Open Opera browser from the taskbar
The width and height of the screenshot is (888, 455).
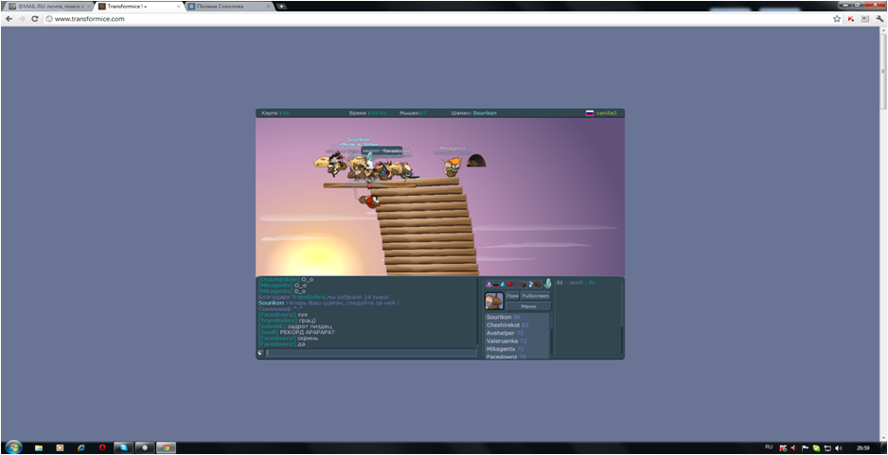tap(102, 447)
